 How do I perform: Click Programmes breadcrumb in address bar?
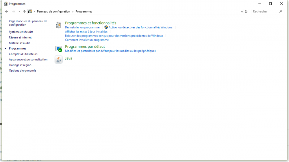84,12
